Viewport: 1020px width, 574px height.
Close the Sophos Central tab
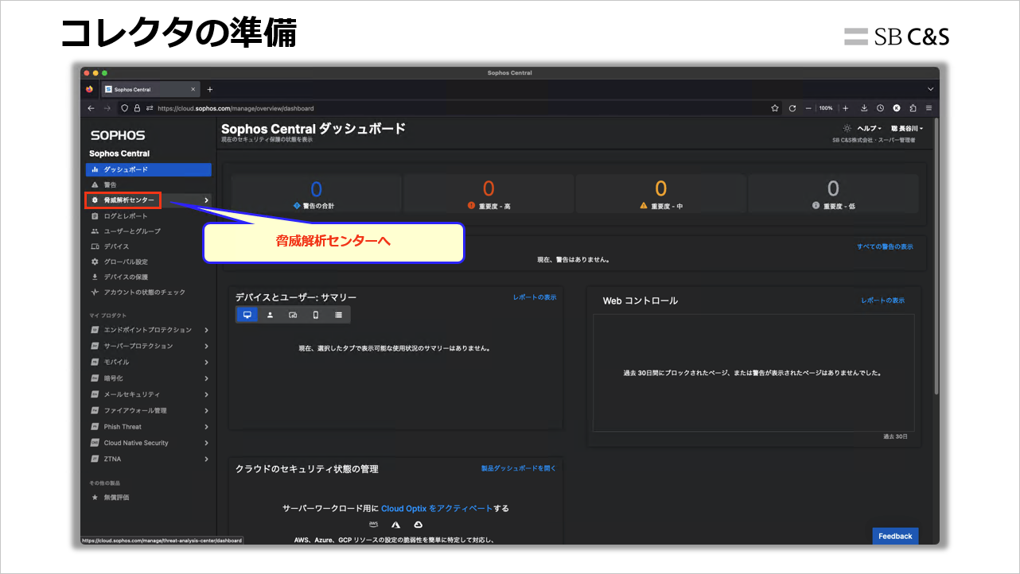click(x=193, y=89)
